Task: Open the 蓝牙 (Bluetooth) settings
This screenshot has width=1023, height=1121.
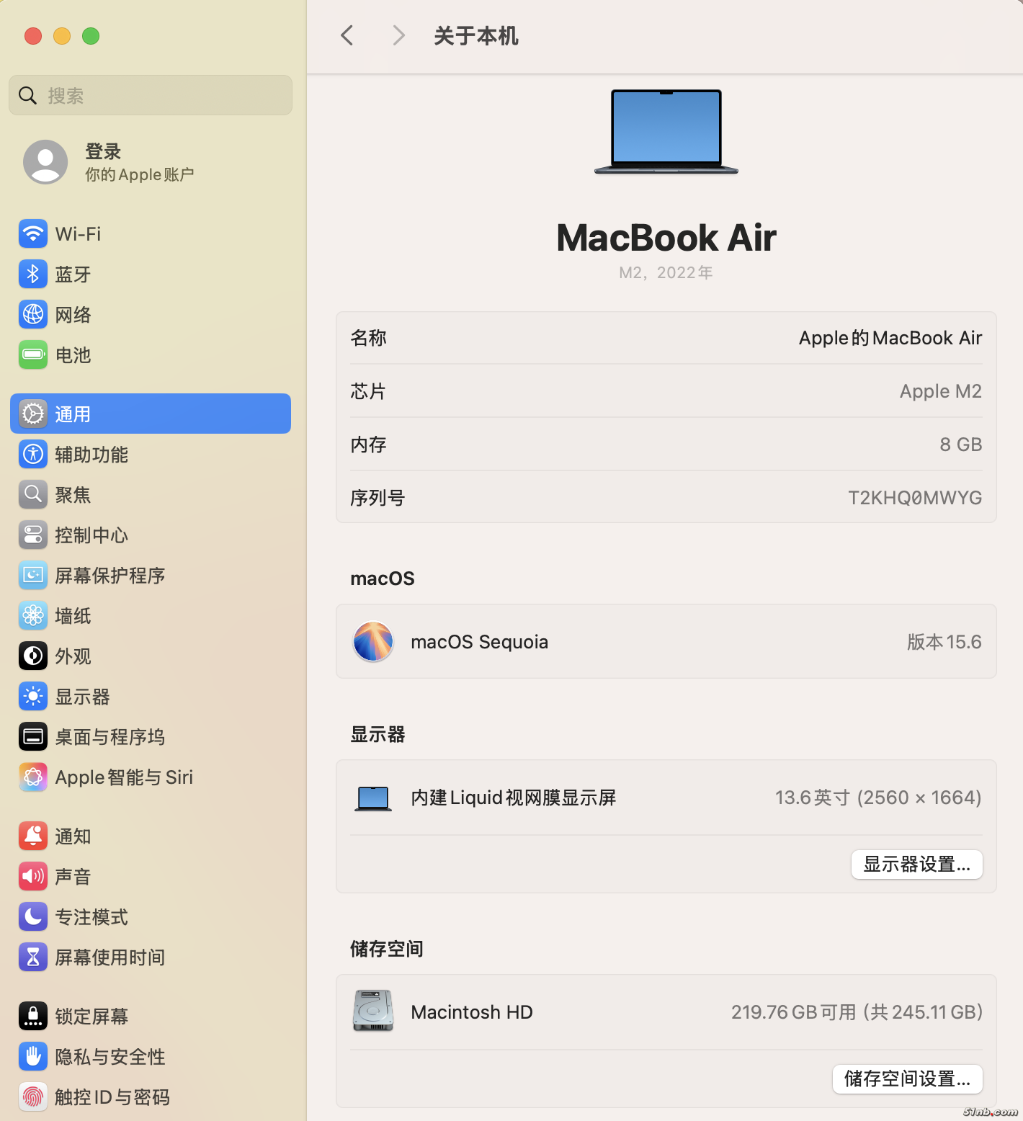Action: point(151,274)
